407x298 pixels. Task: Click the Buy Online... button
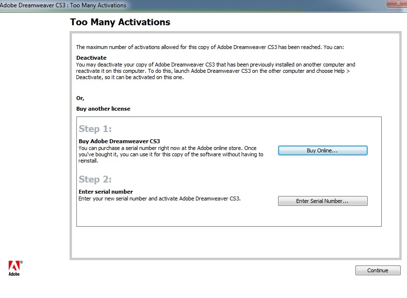coord(323,150)
